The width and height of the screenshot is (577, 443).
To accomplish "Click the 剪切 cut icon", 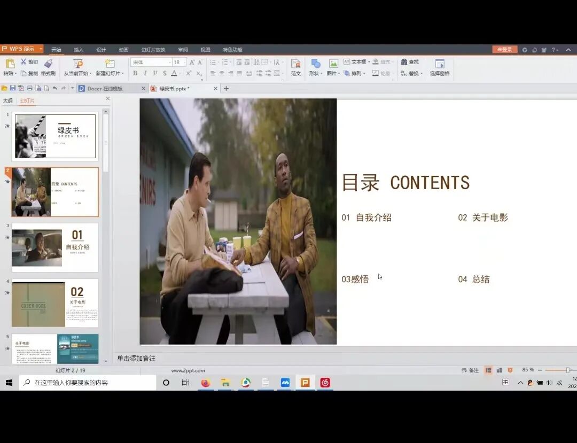I will click(29, 61).
